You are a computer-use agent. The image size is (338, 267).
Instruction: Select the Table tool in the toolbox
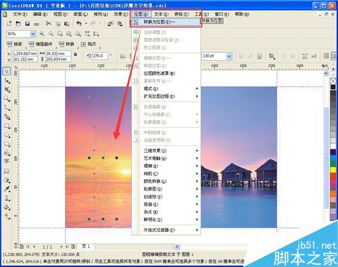coord(7,171)
